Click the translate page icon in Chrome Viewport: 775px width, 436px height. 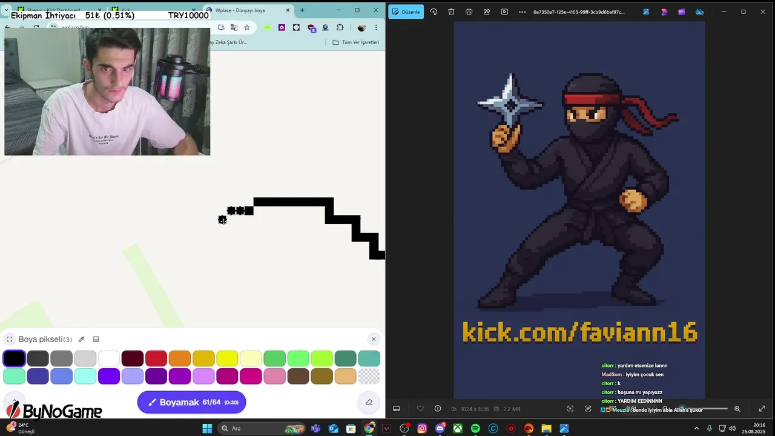(234, 27)
